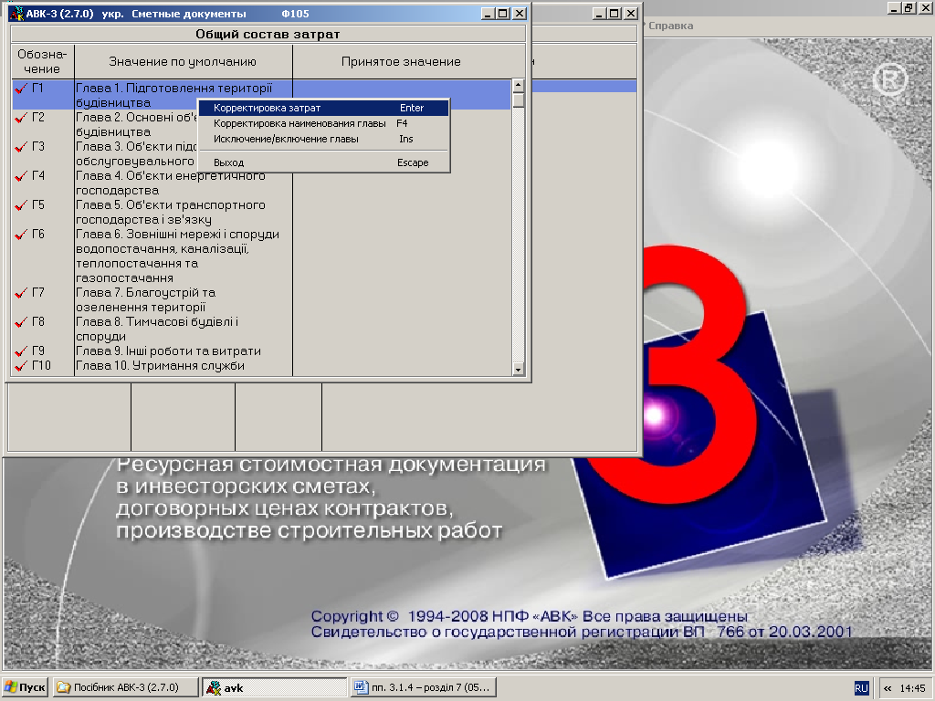Toggle red checkmark for chapter Г3
935x701 pixels.
pos(22,147)
